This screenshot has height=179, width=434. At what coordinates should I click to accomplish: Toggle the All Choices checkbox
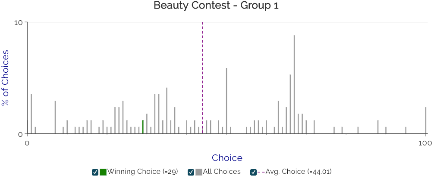tap(191, 172)
